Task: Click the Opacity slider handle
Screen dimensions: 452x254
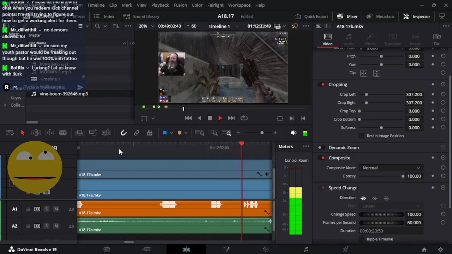Action: 403,176
